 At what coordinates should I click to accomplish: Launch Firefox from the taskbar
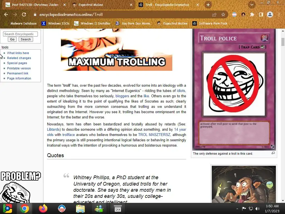[x=43, y=208]
